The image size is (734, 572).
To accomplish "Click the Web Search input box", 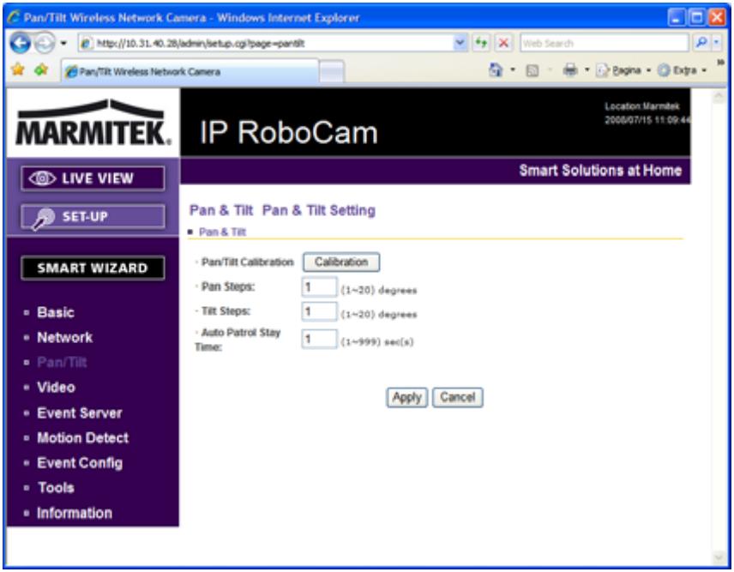I will pyautogui.click(x=604, y=44).
